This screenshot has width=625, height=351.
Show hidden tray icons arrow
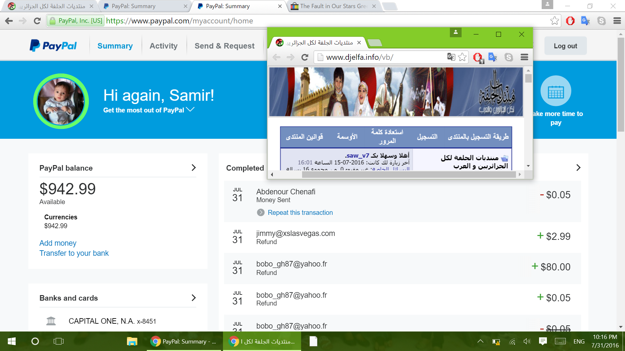click(x=480, y=341)
